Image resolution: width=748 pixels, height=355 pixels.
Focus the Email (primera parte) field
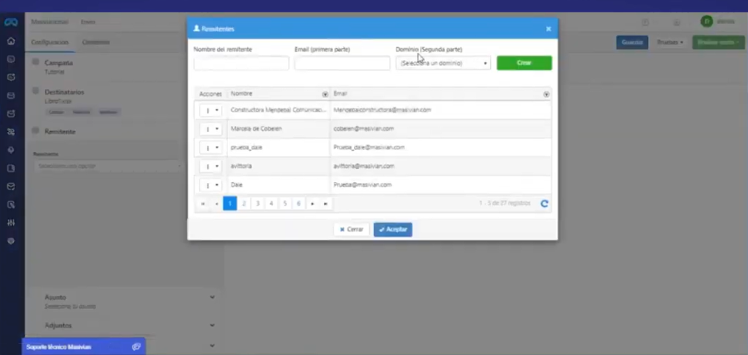tap(342, 63)
